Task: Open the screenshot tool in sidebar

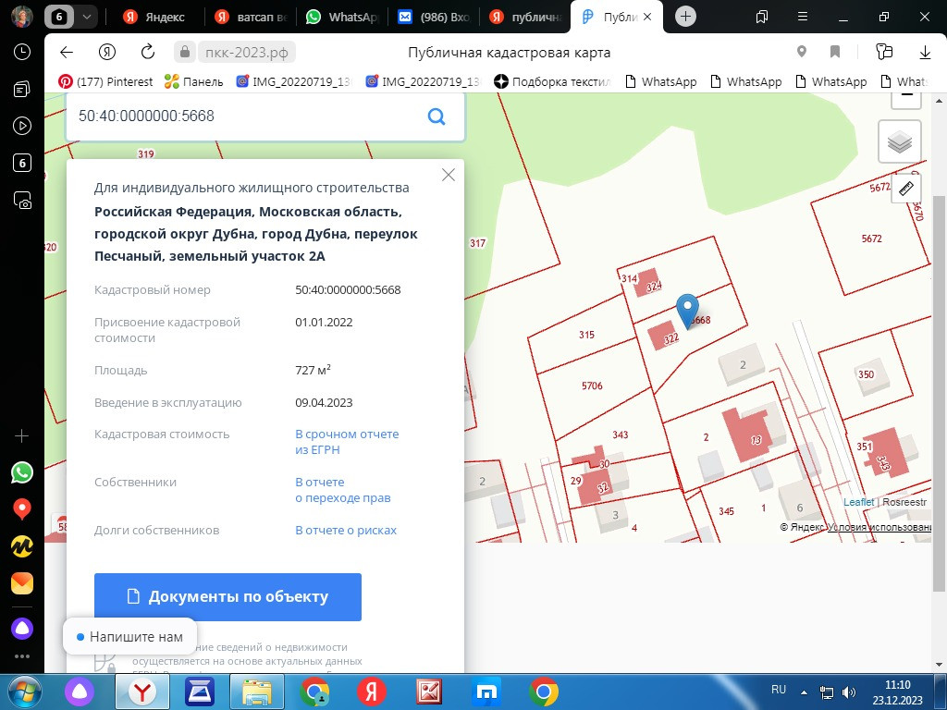Action: coord(22,200)
